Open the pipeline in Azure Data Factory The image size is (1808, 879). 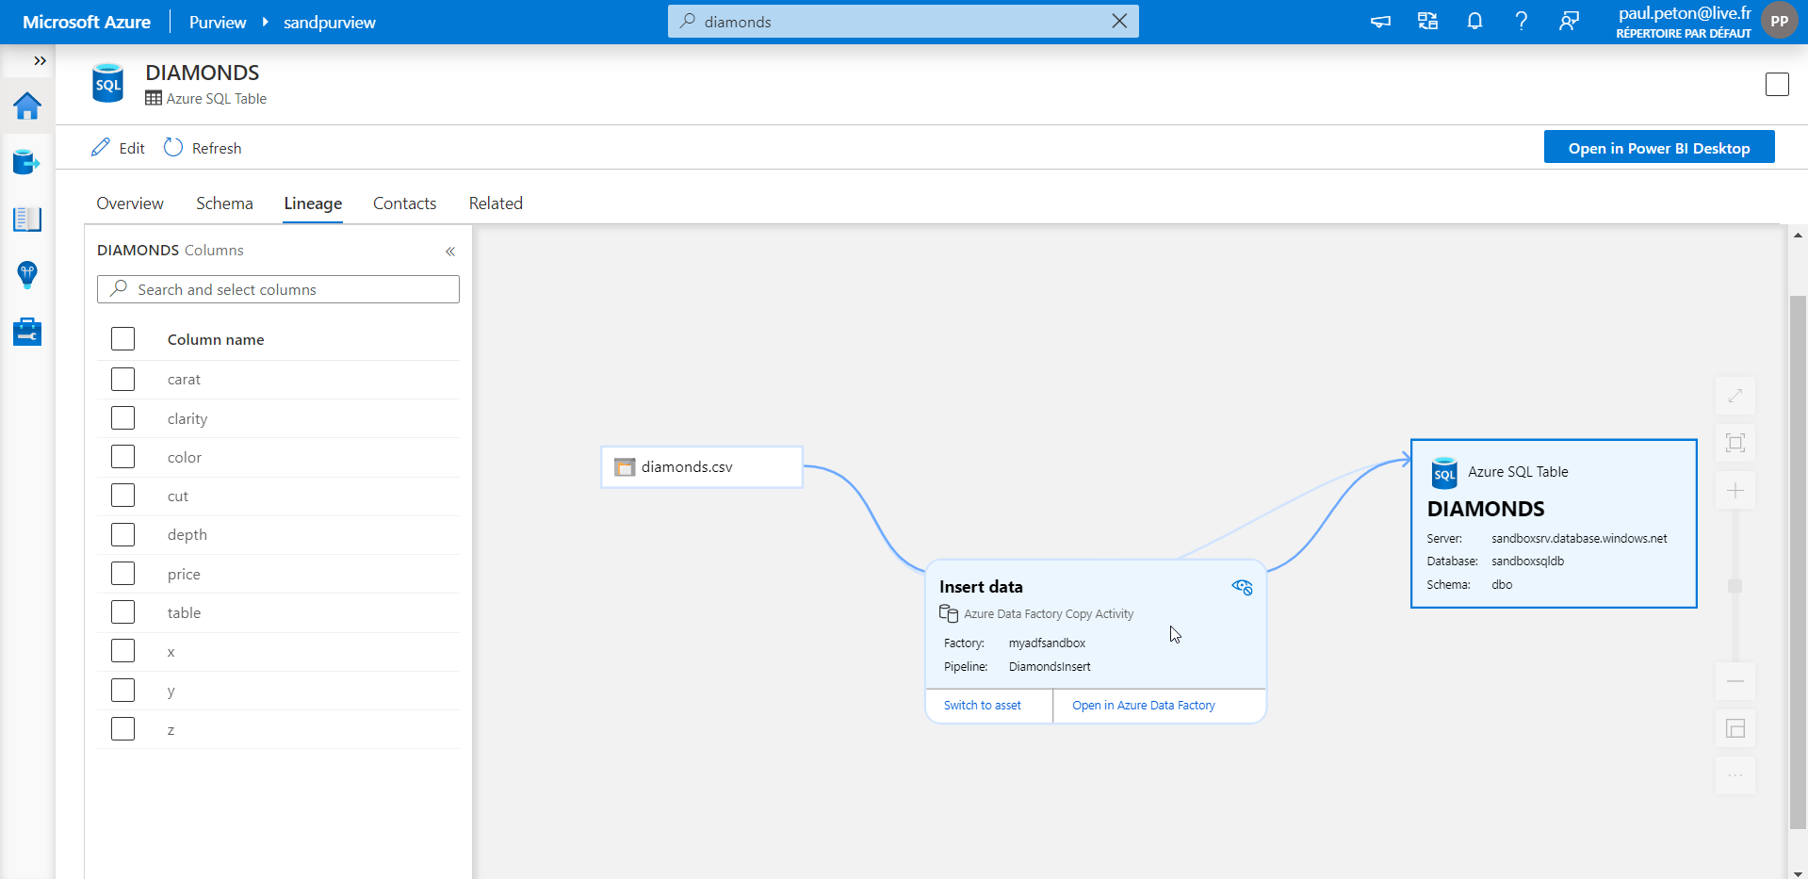(x=1143, y=705)
